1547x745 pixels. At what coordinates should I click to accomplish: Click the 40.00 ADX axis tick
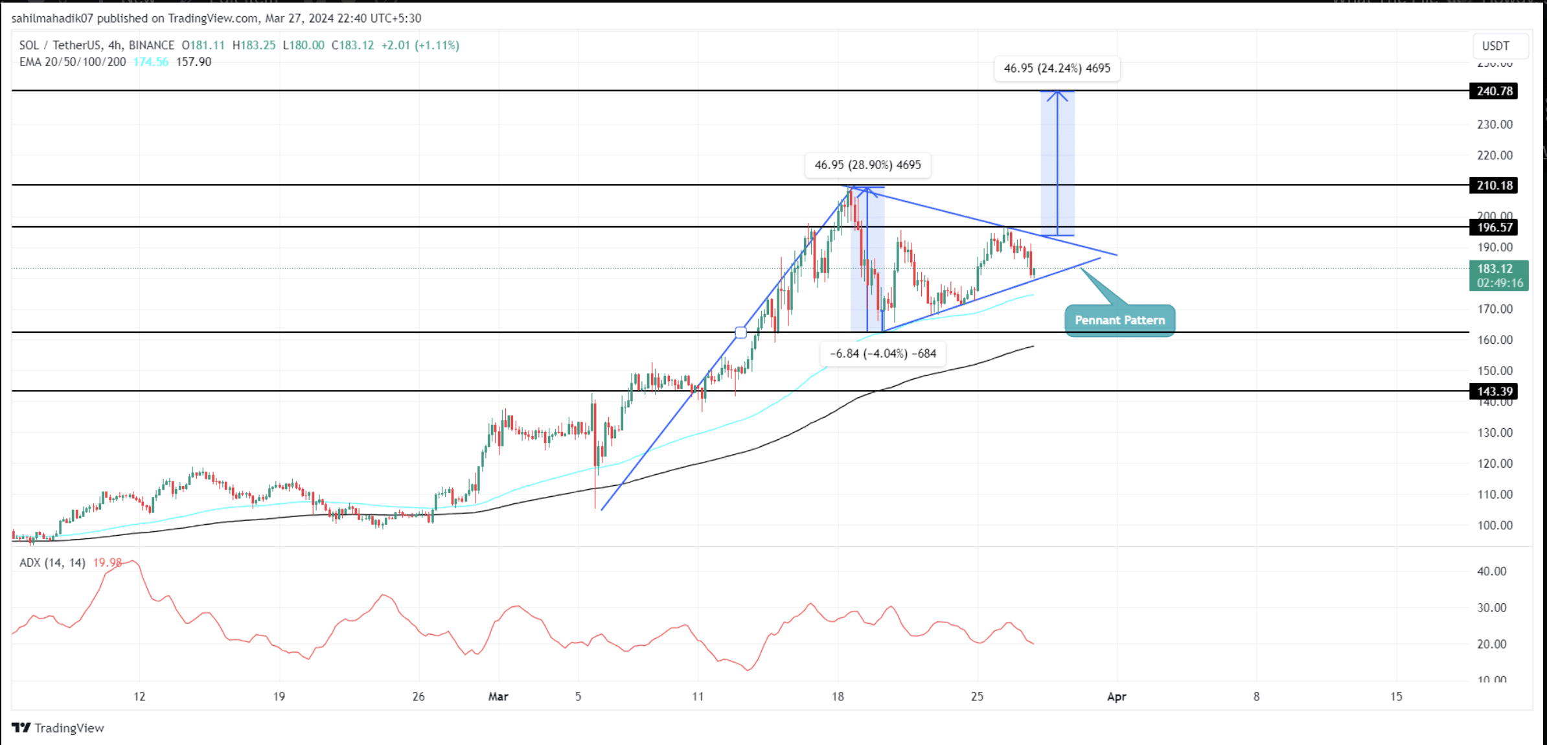pyautogui.click(x=1491, y=571)
